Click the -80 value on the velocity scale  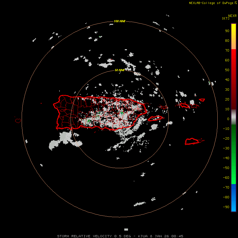coord(226,197)
